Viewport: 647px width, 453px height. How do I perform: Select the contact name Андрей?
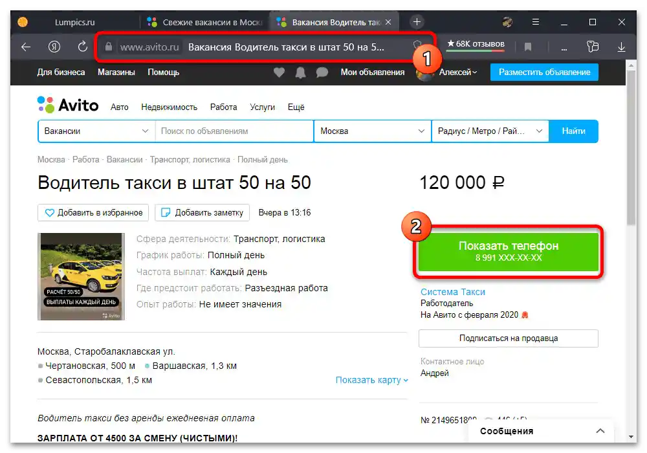coord(435,373)
